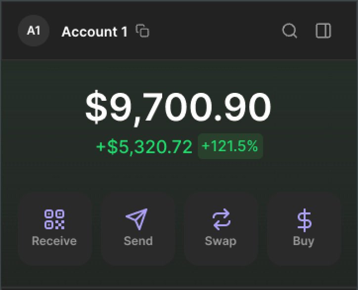This screenshot has width=358, height=290.
Task: Click the Send button label
Action: pyautogui.click(x=138, y=241)
